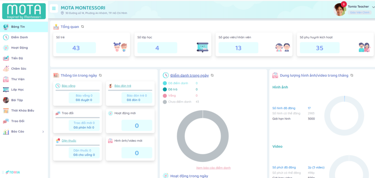This screenshot has width=375, height=178.
Task: Open the notification badge showing 9
Action: coord(344,4)
